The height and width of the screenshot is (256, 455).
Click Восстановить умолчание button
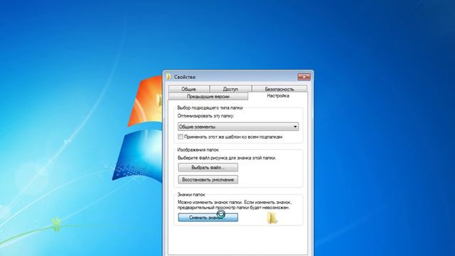[208, 180]
